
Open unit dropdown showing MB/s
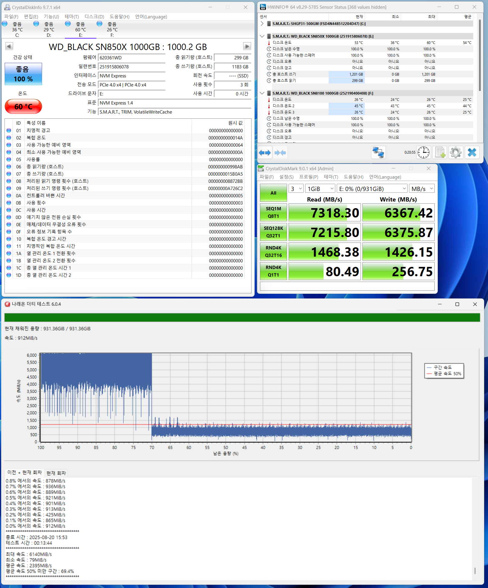422,189
